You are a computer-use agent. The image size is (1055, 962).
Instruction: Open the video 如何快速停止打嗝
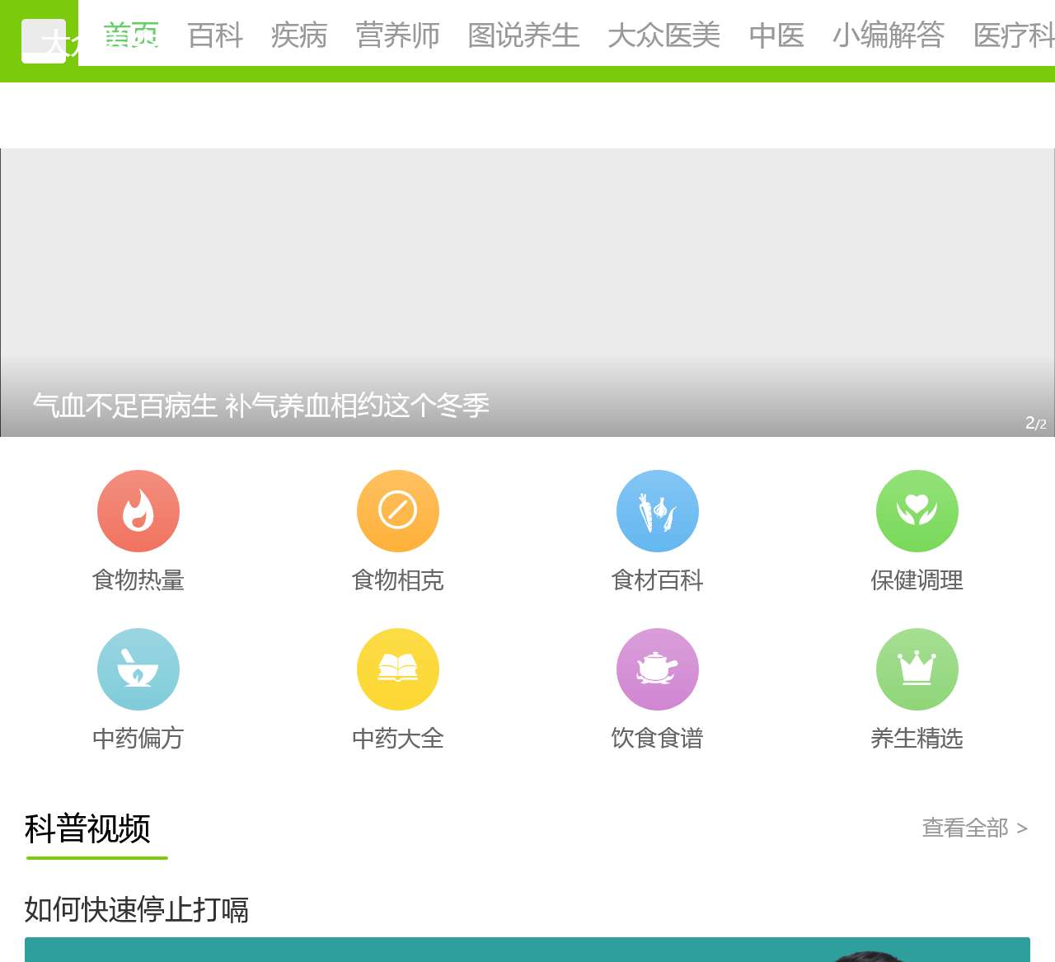136,909
